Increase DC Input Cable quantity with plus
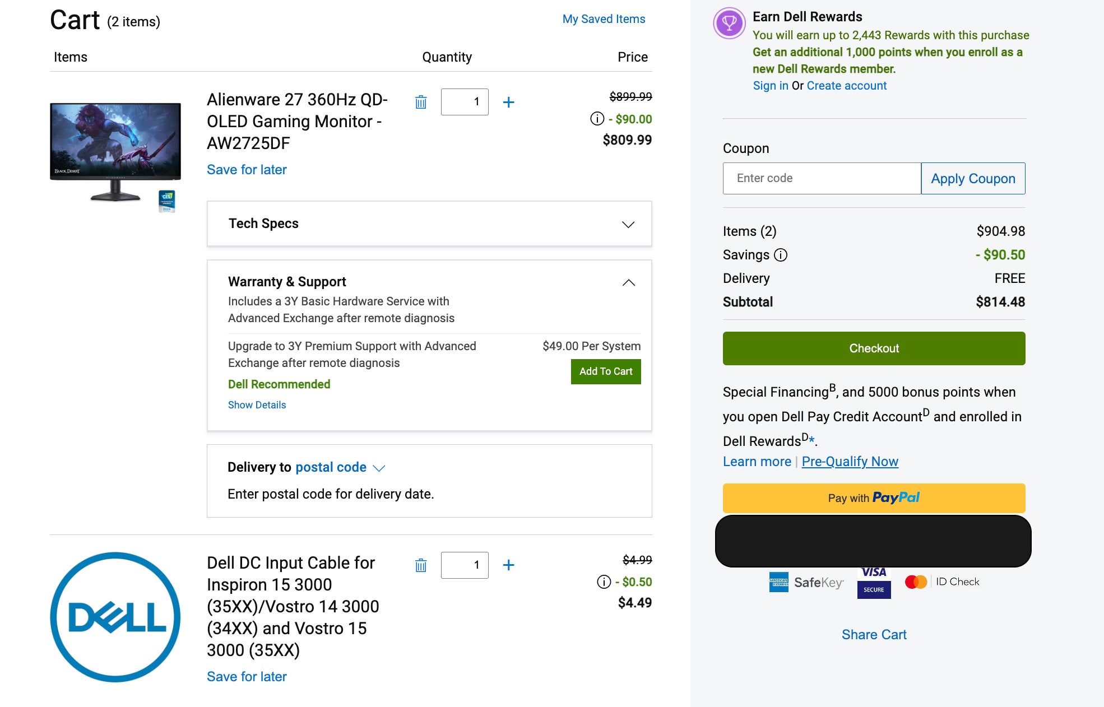The width and height of the screenshot is (1104, 707). click(x=508, y=565)
